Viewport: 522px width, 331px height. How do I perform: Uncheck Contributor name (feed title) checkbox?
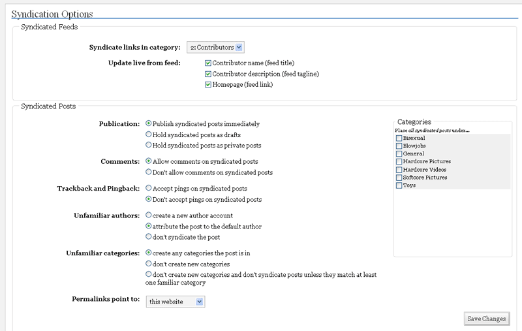(x=208, y=63)
